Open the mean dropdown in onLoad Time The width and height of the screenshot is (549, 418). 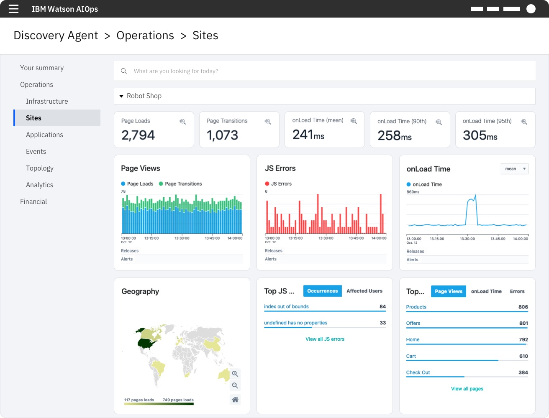coord(515,169)
